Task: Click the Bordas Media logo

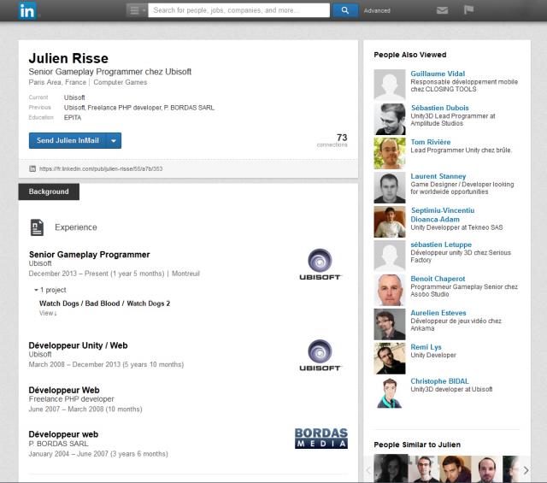Action: click(321, 439)
